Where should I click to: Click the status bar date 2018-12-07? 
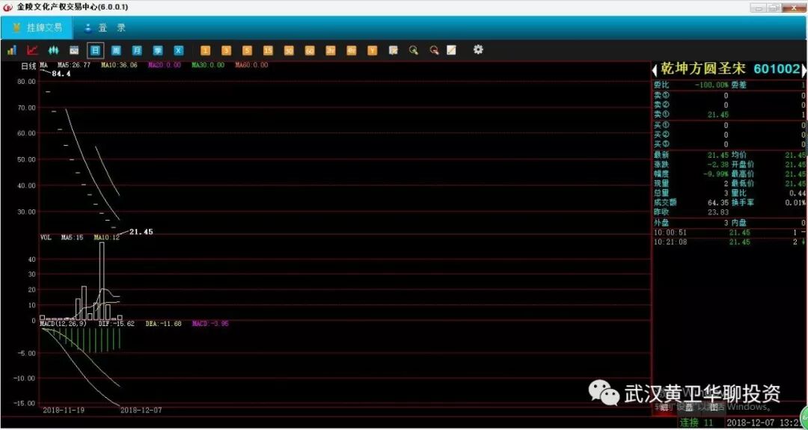750,423
